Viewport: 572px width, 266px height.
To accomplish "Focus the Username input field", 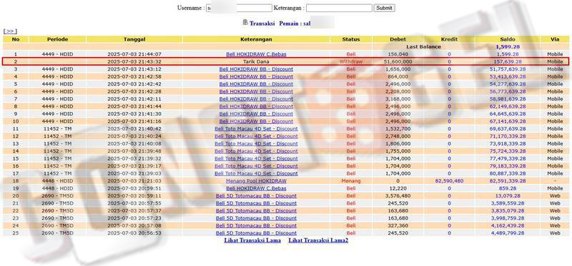I will pyautogui.click(x=240, y=8).
